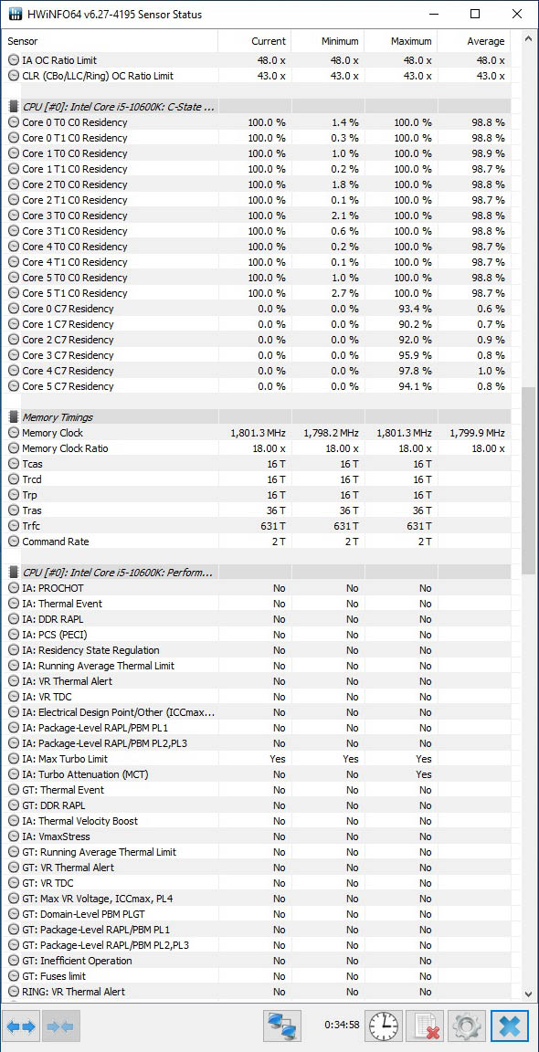Click the Core 0 T0 C0 Residency sensor icon
The image size is (539, 1052).
coord(14,122)
